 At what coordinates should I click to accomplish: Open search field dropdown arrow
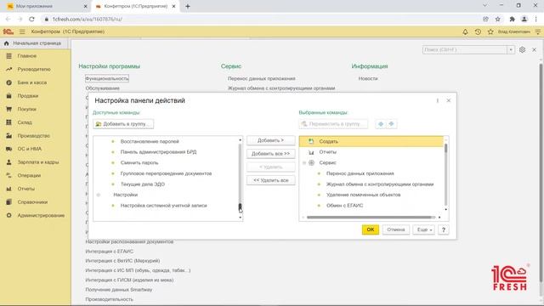[x=511, y=49]
